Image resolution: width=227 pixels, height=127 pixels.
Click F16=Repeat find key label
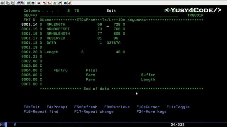click(41, 111)
